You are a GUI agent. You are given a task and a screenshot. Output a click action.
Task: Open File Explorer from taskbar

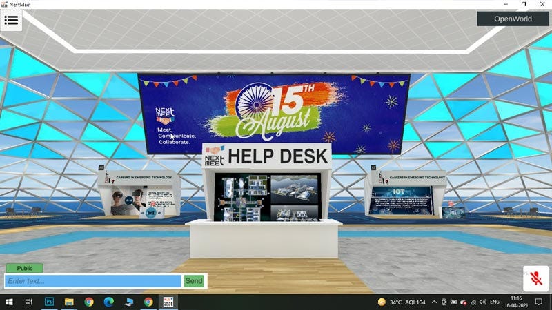(69, 302)
